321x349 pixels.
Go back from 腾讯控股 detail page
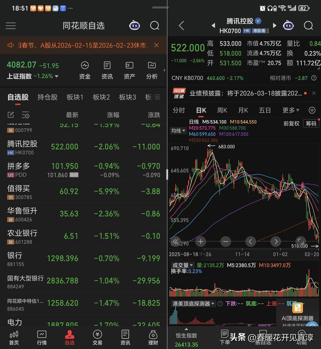click(181, 26)
